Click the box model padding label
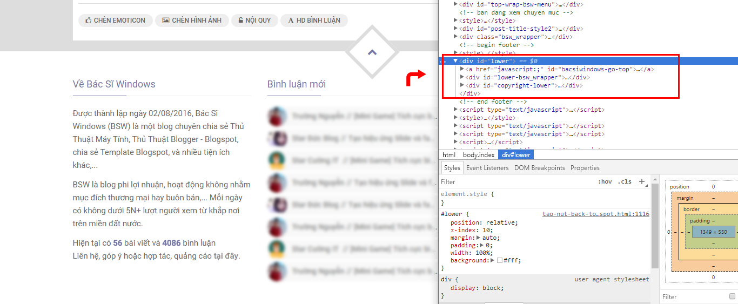This screenshot has height=304, width=738. tap(700, 221)
